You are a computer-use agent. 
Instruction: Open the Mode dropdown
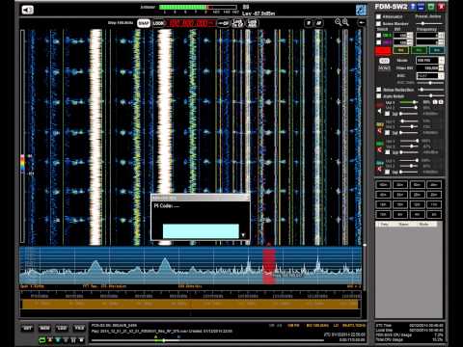(430, 60)
